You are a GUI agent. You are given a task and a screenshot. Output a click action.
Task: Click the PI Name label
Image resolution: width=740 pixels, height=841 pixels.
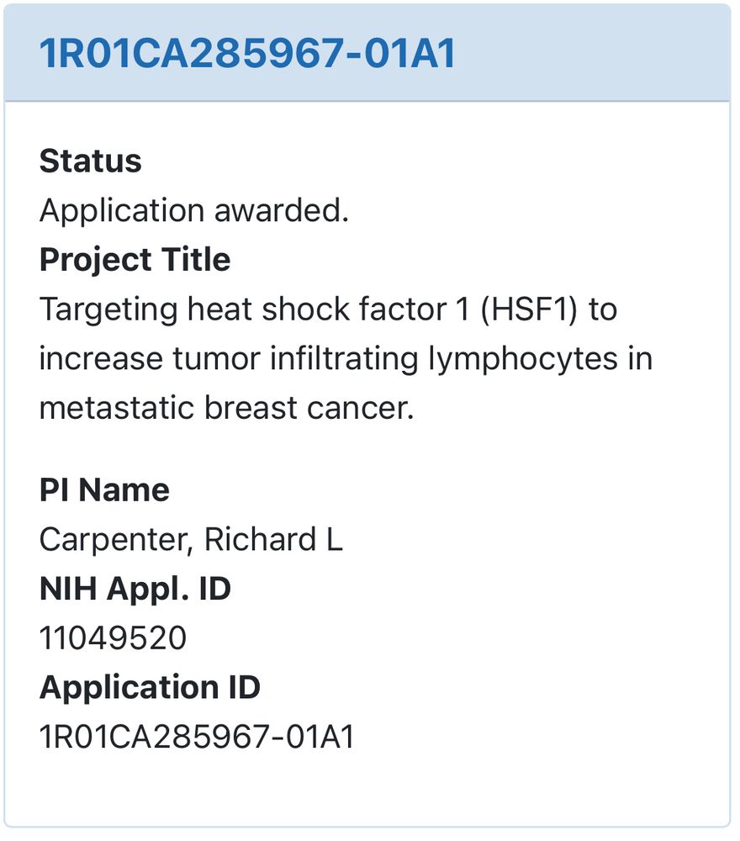pos(104,489)
